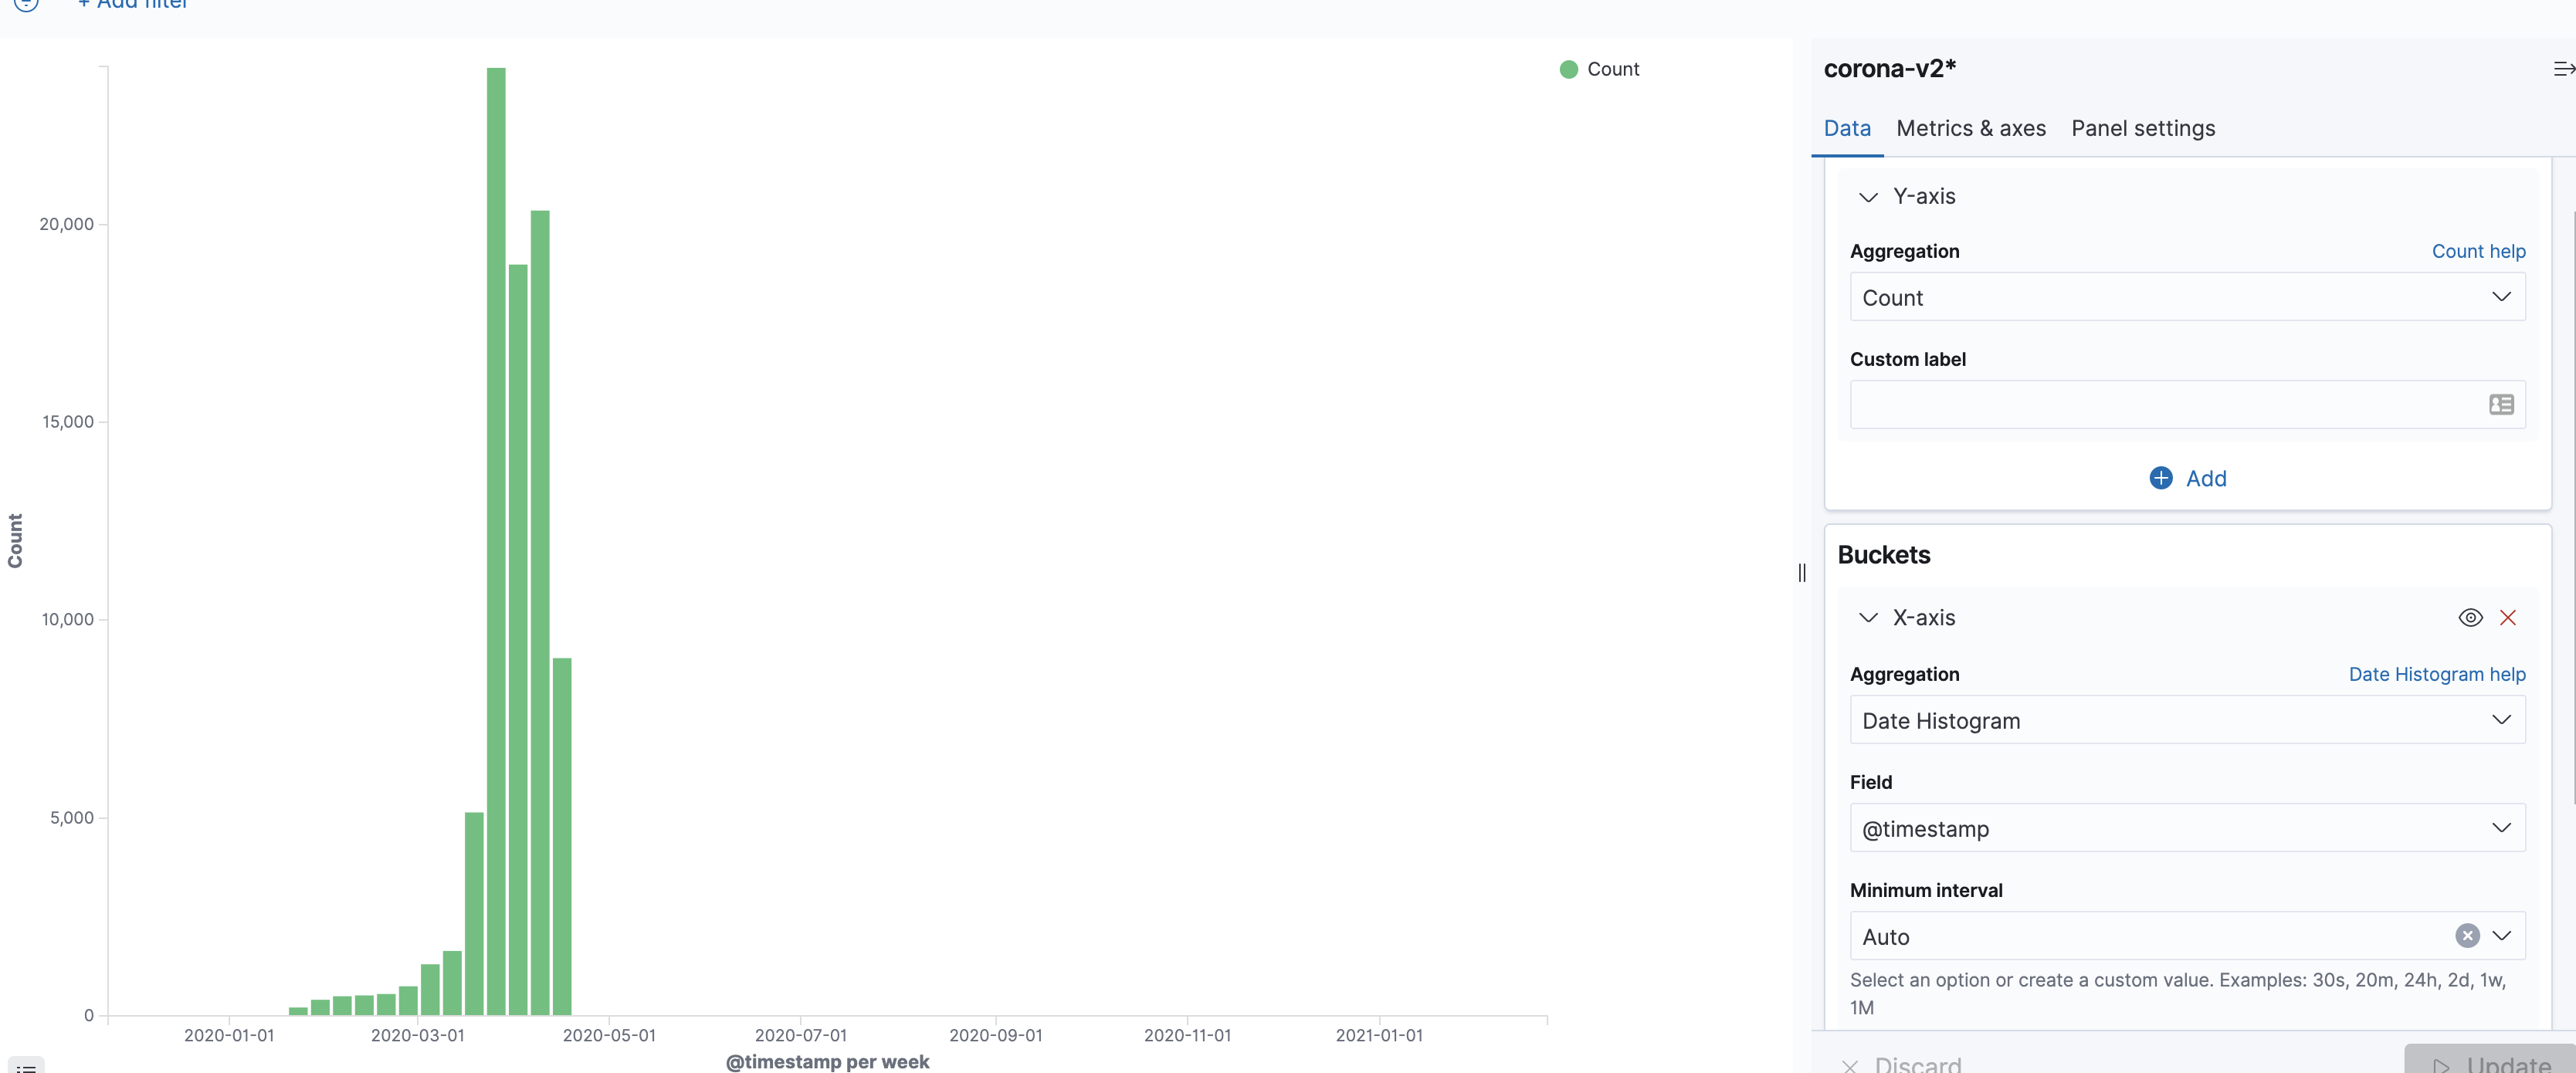
Task: Click the green Count legend dot
Action: click(x=1568, y=69)
